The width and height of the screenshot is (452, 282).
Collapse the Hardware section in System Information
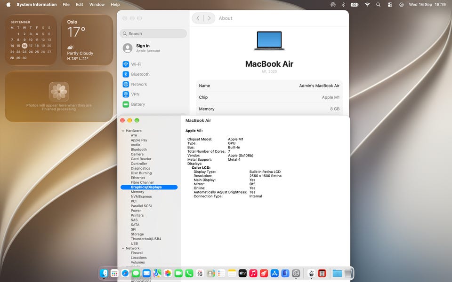(x=123, y=131)
